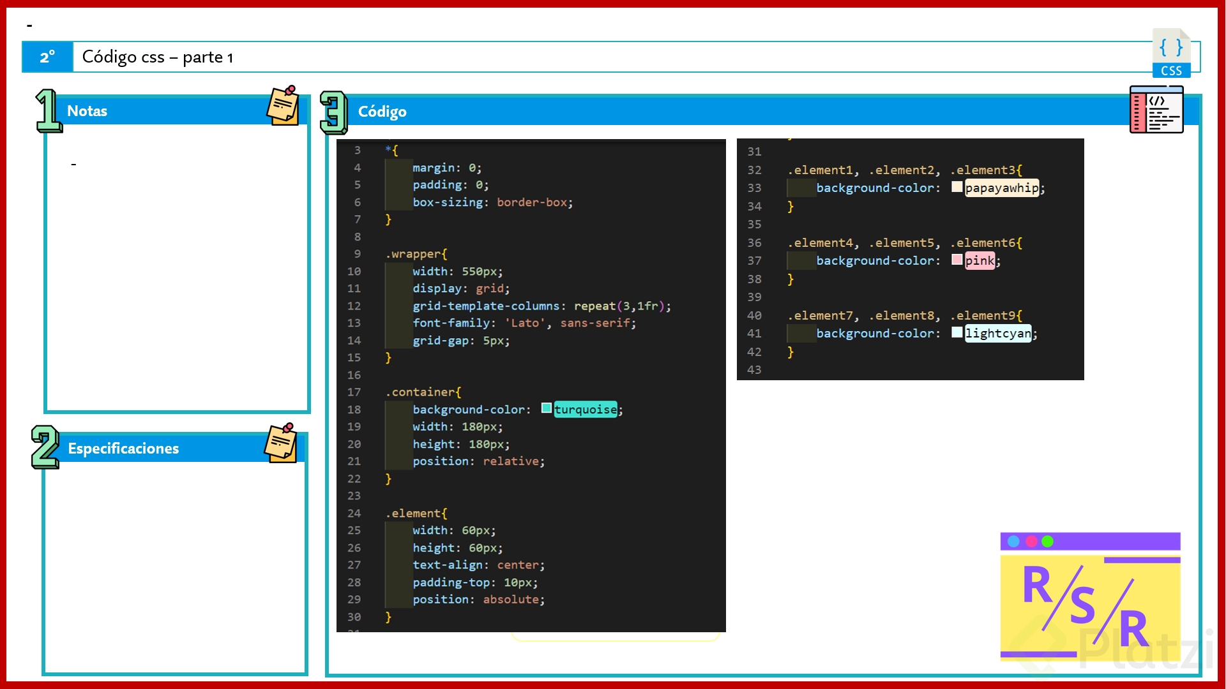Click the 'turquoise' value text

pos(585,410)
